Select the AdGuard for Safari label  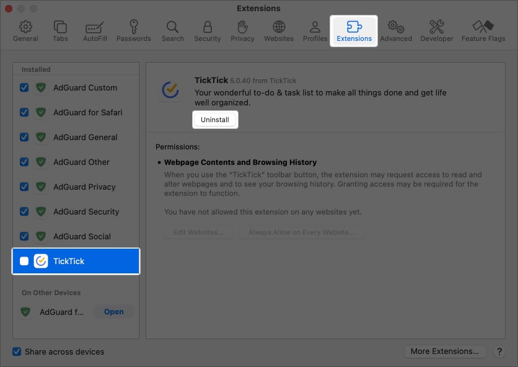tap(88, 112)
